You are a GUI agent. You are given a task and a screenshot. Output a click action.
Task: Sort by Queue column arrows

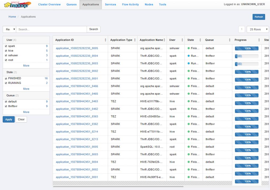[230, 40]
